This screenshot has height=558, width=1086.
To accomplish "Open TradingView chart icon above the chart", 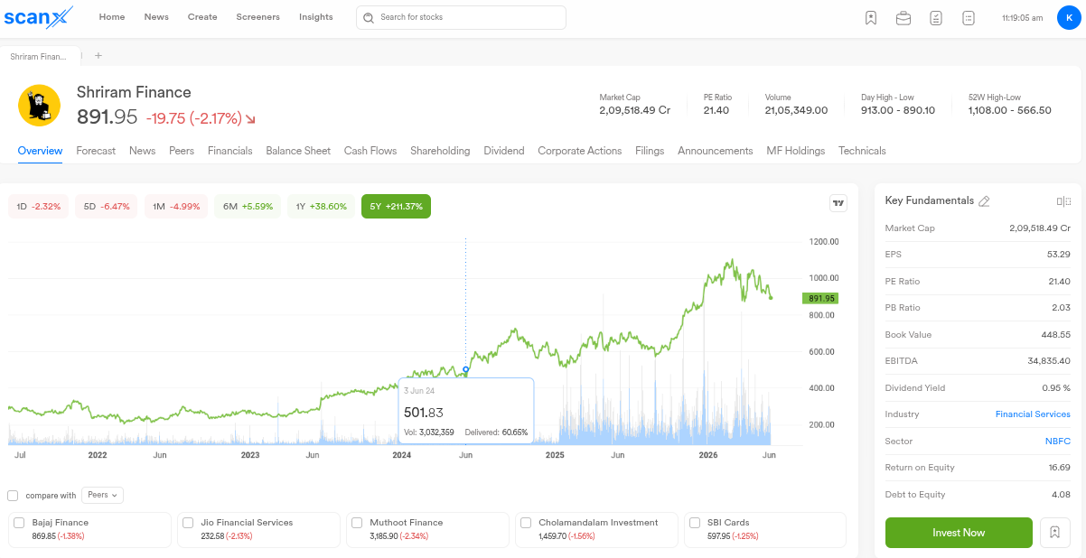I will pos(838,203).
